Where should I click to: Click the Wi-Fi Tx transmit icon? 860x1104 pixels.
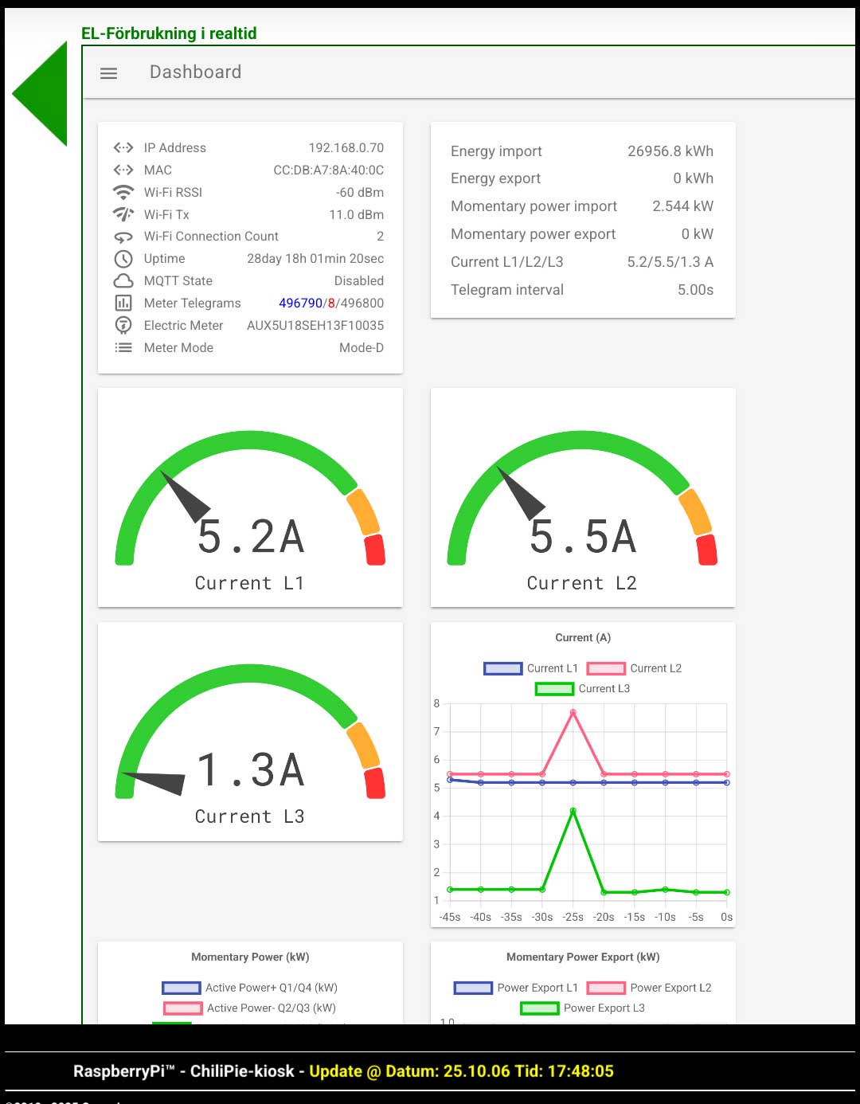123,214
